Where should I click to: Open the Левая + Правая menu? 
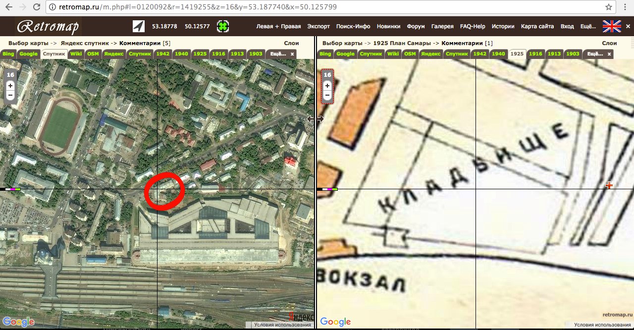(278, 26)
